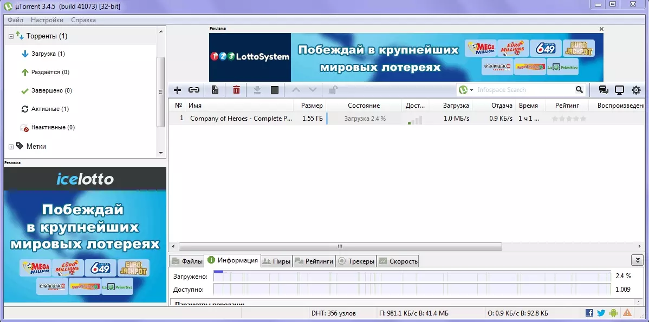Viewport: 649px width, 322px height.
Task: Click the torrent list horizontal scrollbar
Action: [340, 246]
